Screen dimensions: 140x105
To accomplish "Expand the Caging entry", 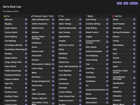I will (107, 37).
